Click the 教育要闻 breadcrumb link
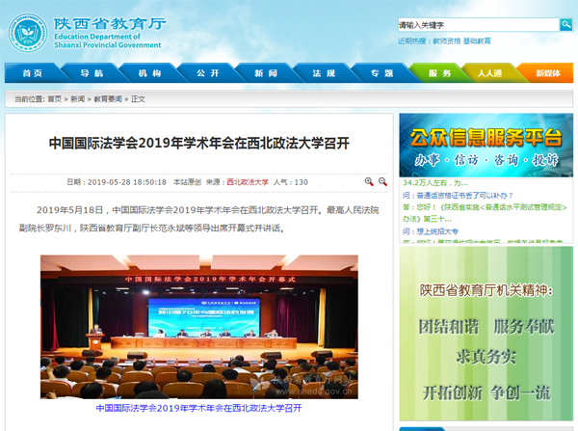 [107, 98]
